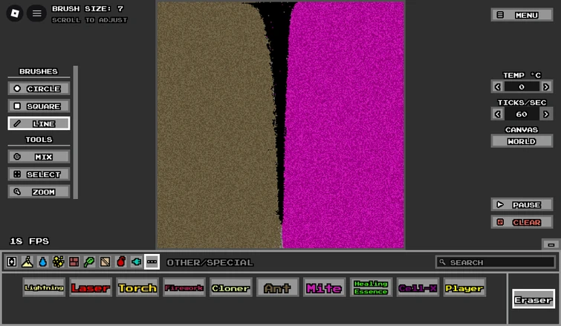Activate the Mix tool
Screen dimensions: 561x326
tap(39, 157)
